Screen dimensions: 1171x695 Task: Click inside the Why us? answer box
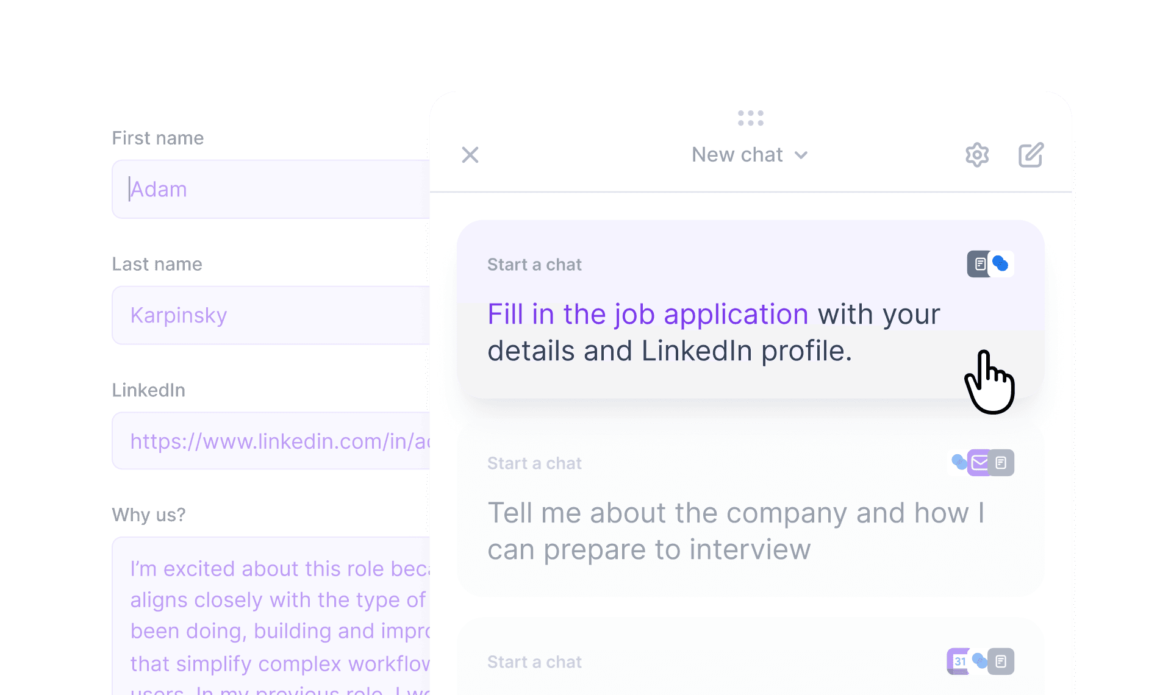[x=262, y=616]
